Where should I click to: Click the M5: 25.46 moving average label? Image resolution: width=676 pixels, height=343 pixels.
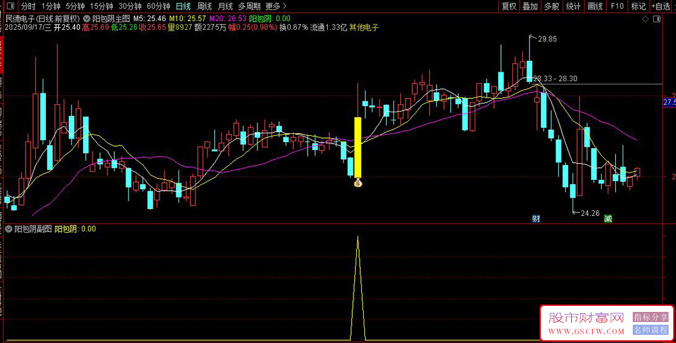149,19
